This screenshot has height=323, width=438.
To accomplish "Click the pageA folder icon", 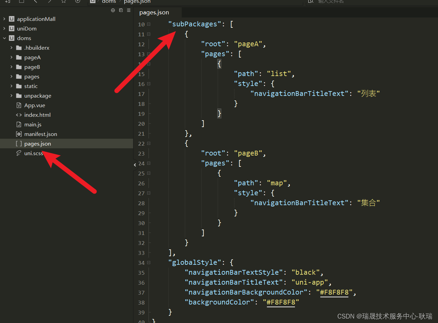I will [19, 58].
